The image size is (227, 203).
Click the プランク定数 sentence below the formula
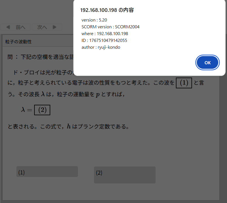pyautogui.click(x=69, y=127)
